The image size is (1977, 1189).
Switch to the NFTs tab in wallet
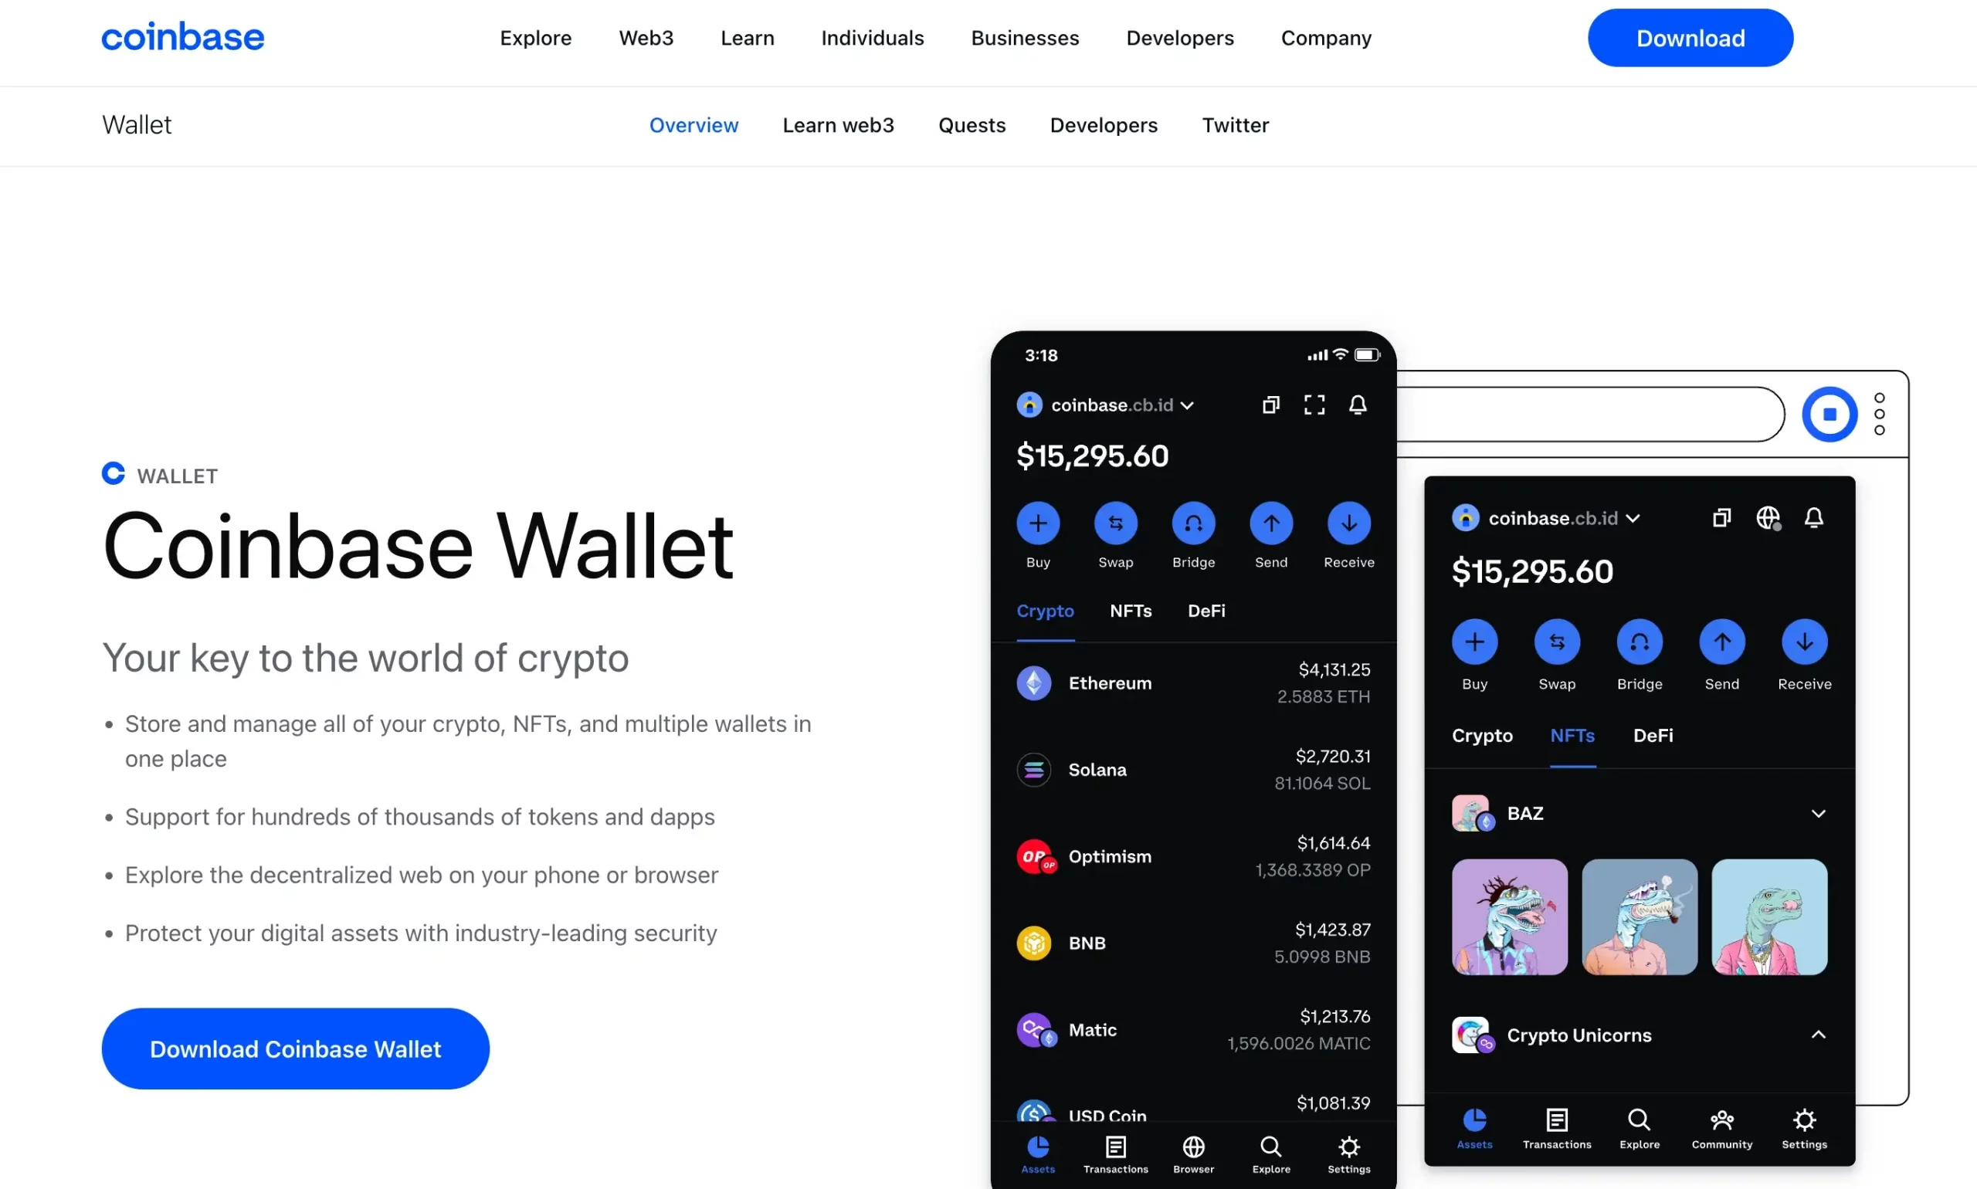click(1130, 610)
